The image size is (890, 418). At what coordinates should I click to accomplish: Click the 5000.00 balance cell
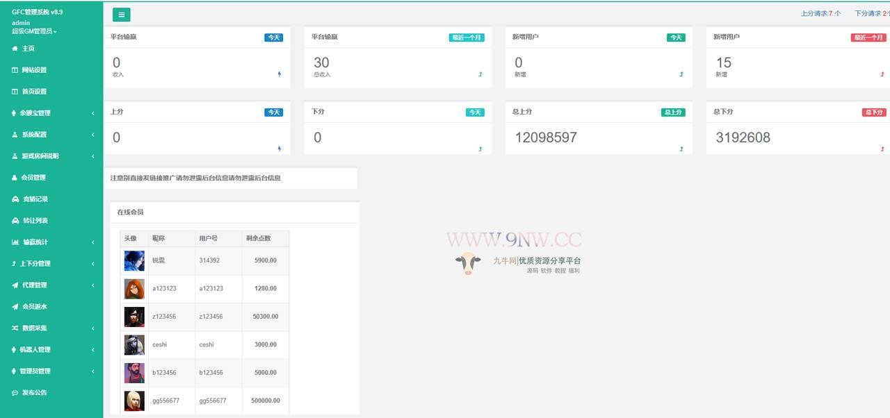coord(266,373)
